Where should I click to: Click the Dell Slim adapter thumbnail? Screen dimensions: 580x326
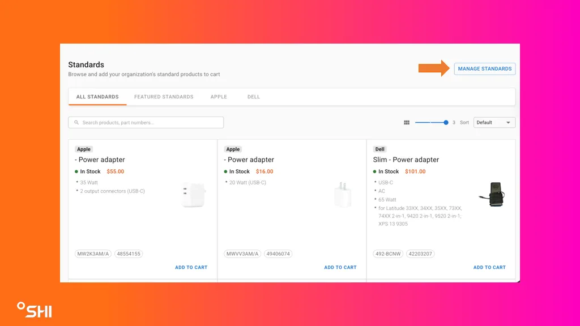point(492,195)
